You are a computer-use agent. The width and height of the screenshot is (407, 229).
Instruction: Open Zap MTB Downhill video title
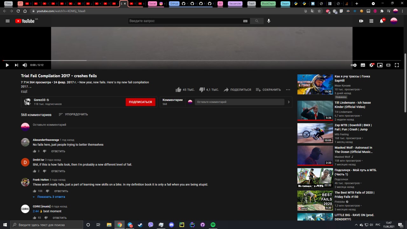coord(353,127)
